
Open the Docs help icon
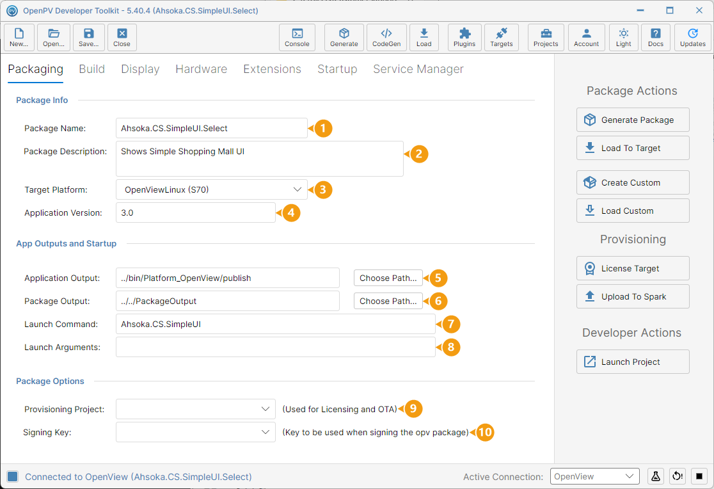(656, 37)
